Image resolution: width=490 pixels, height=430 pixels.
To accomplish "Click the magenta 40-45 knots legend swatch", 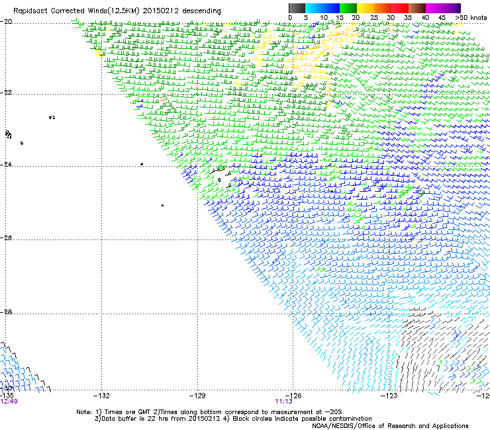I will tap(434, 8).
